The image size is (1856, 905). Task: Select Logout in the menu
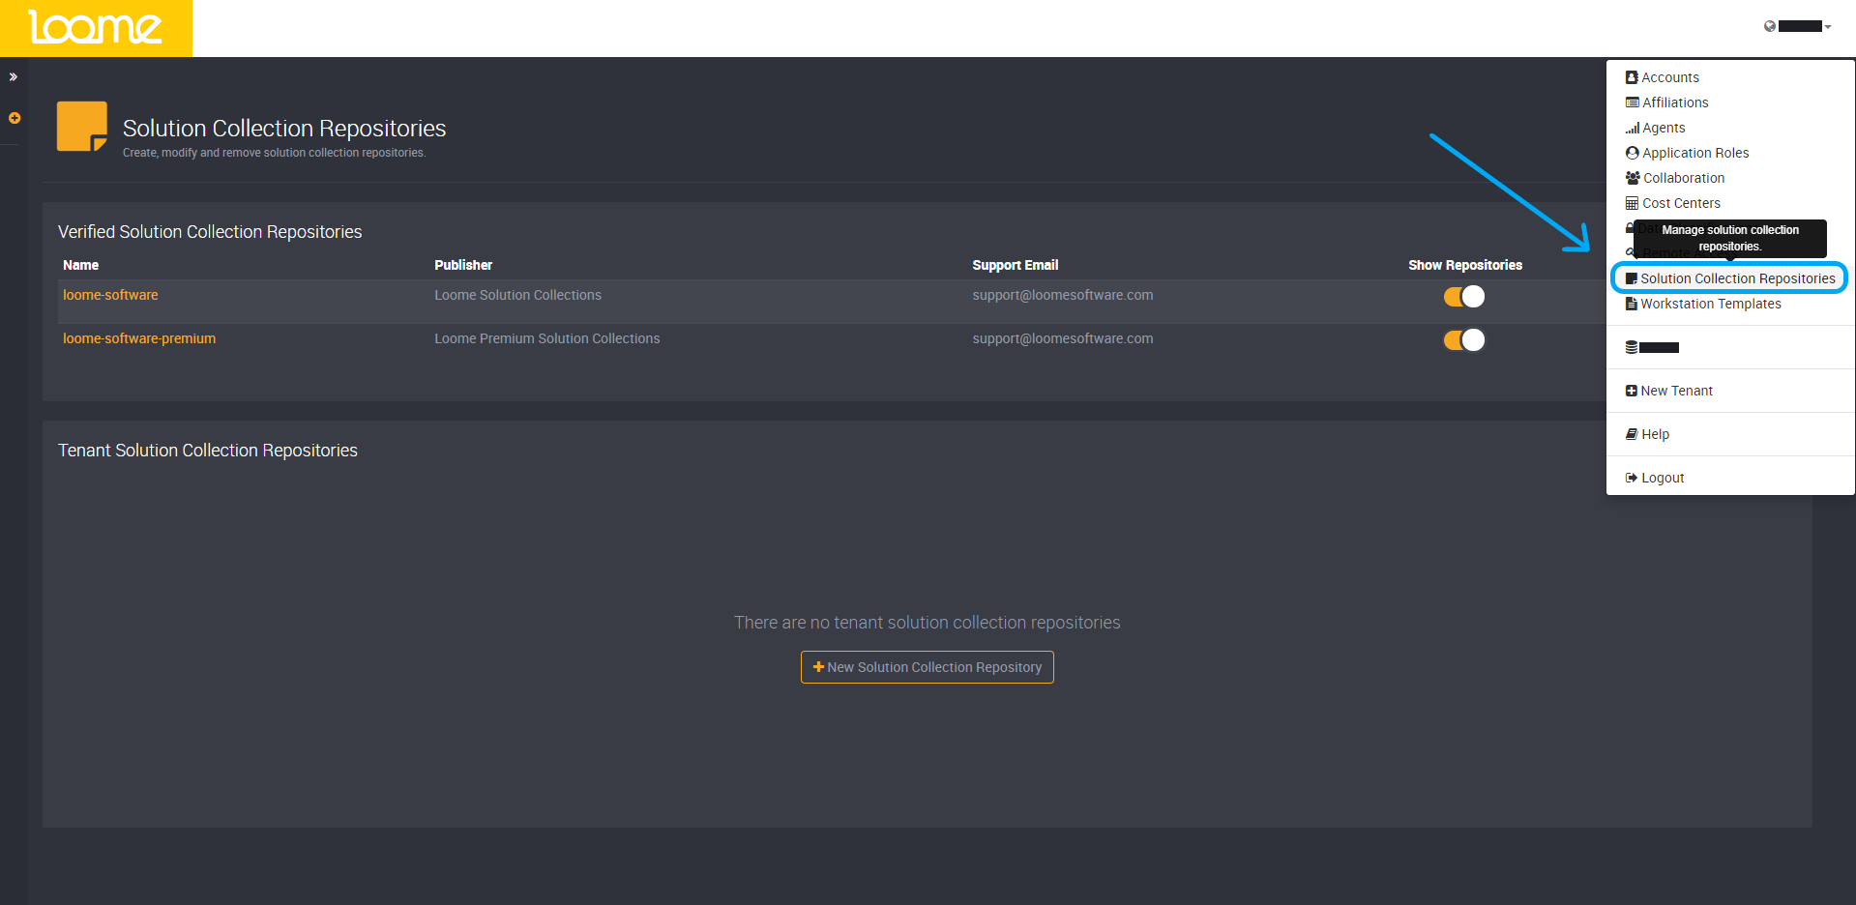(x=1663, y=478)
